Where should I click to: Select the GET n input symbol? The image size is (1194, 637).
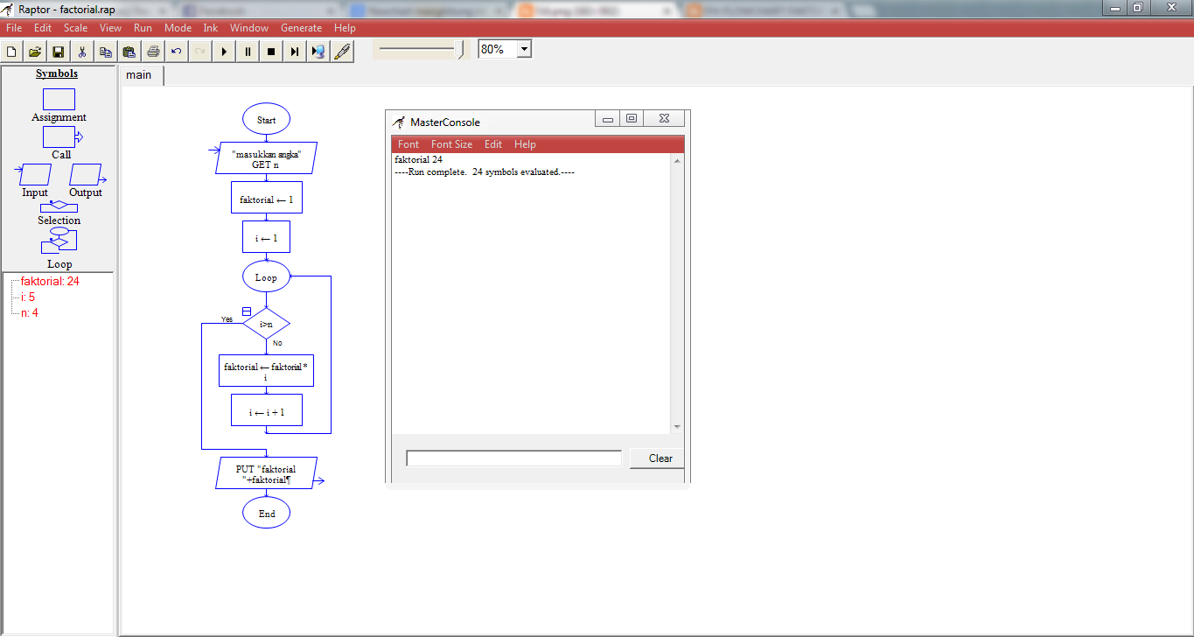pyautogui.click(x=266, y=158)
